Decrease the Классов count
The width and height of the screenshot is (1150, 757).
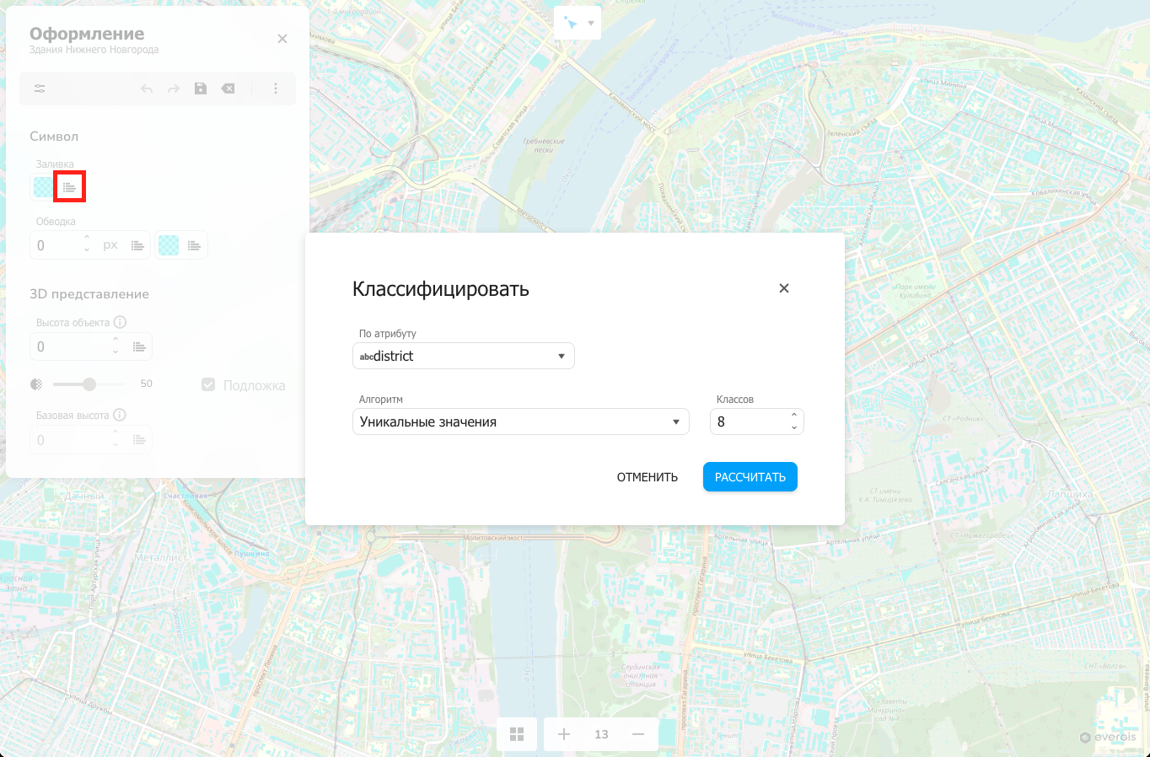(x=794, y=427)
